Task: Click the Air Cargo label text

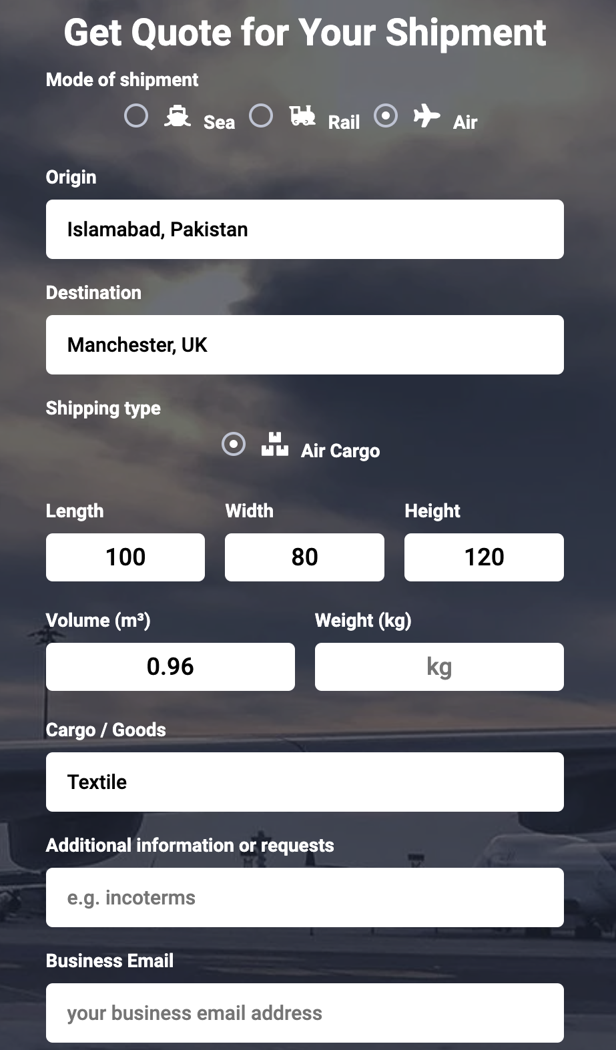Action: 340,451
